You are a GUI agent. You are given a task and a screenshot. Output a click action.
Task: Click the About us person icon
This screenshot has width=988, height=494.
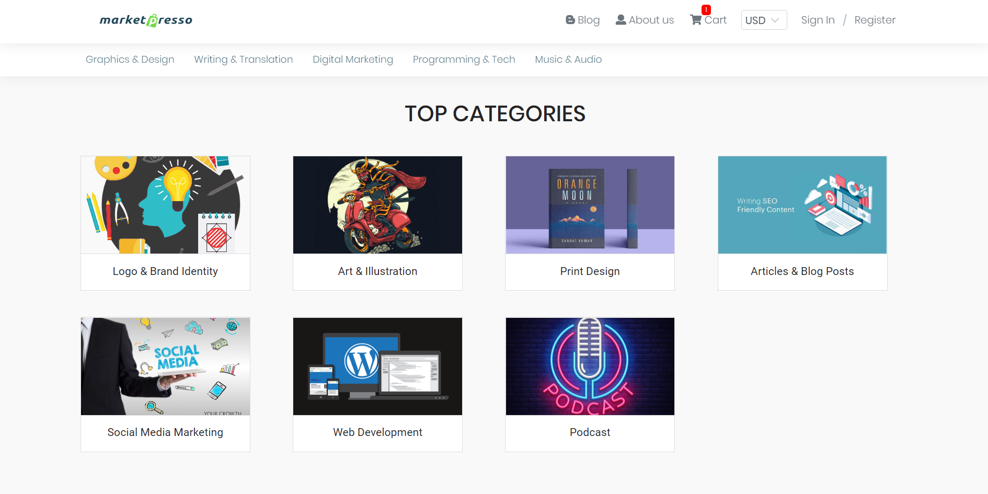[621, 20]
